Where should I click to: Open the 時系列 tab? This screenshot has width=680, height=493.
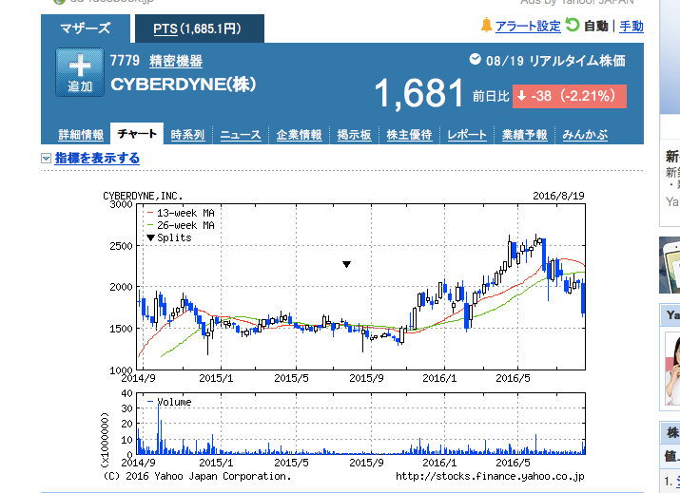187,135
